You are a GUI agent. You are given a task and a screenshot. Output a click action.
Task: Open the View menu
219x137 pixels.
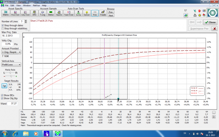point(19,5)
